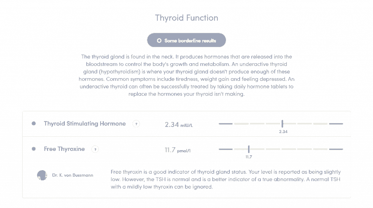This screenshot has width=373, height=208.
Task: Click the high end of Free Thyroxine bar
Action: 336,149
